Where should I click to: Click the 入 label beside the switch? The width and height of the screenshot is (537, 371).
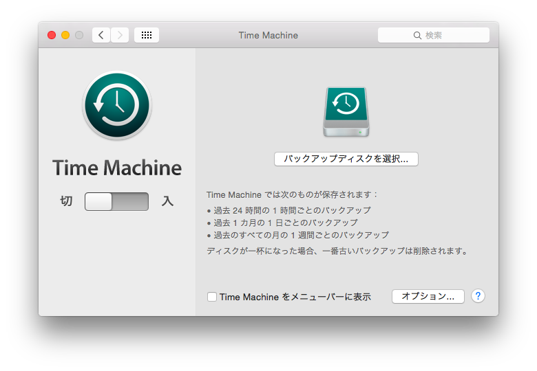[x=167, y=201]
